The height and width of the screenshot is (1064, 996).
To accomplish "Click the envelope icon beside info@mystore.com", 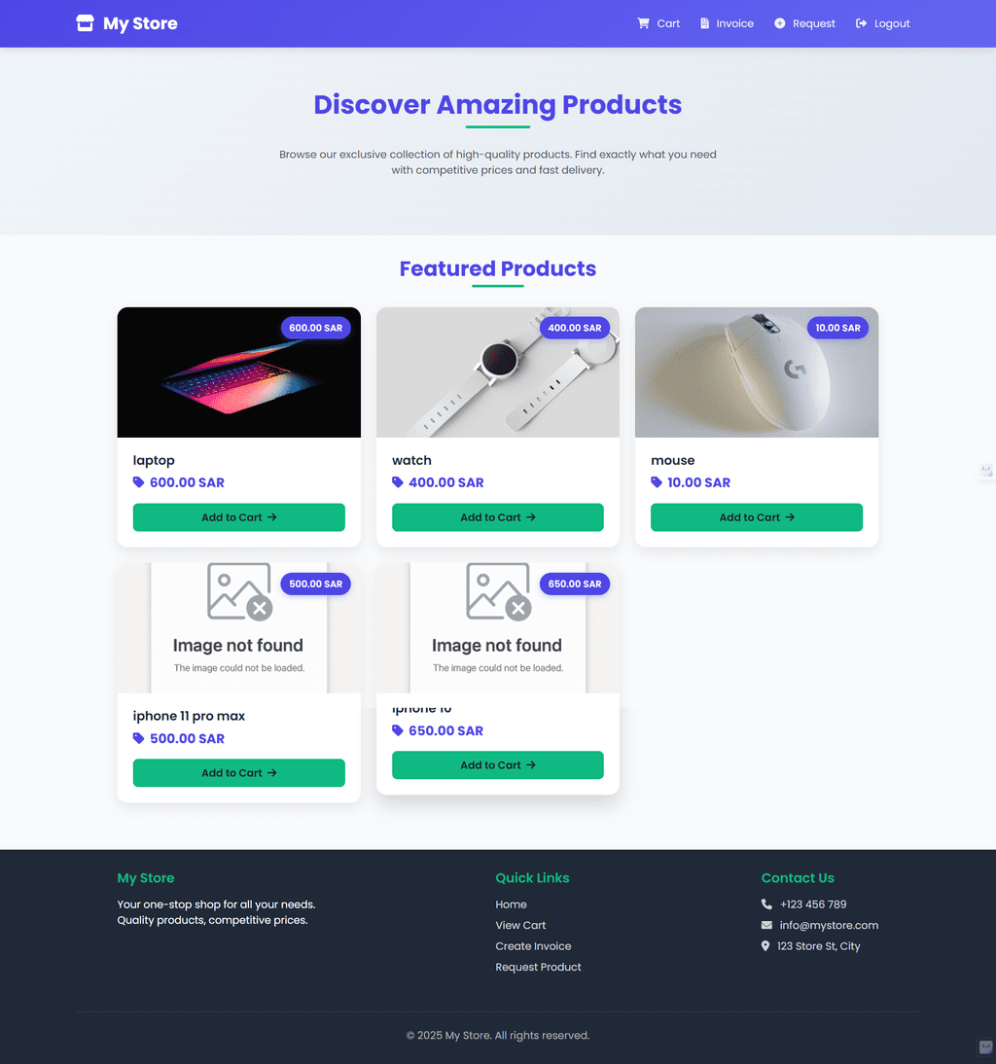I will click(766, 925).
